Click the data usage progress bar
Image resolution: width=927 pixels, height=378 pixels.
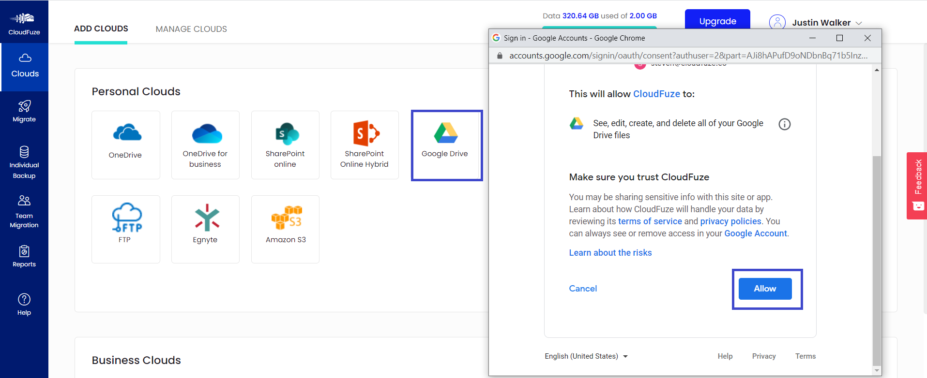600,27
